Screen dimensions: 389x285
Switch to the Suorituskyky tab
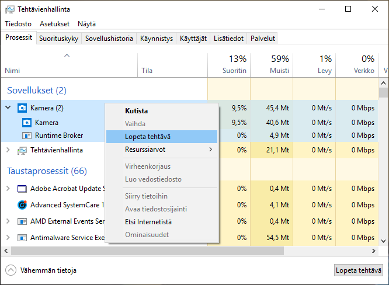59,39
